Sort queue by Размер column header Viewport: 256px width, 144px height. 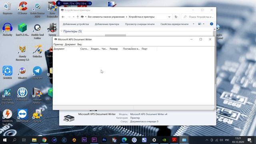pyautogui.click(x=114, y=49)
